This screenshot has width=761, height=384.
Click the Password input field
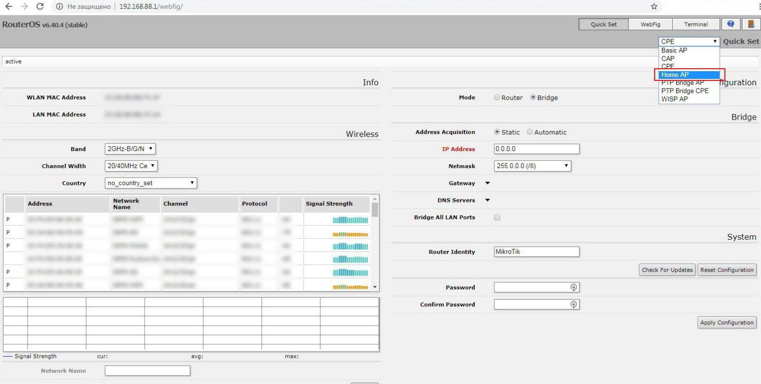pyautogui.click(x=537, y=287)
